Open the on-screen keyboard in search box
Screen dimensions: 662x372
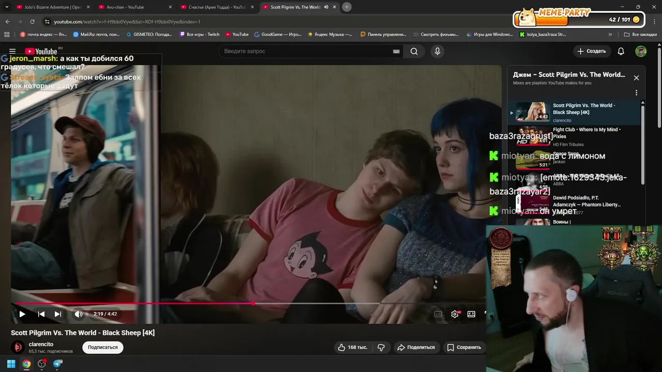coord(396,51)
